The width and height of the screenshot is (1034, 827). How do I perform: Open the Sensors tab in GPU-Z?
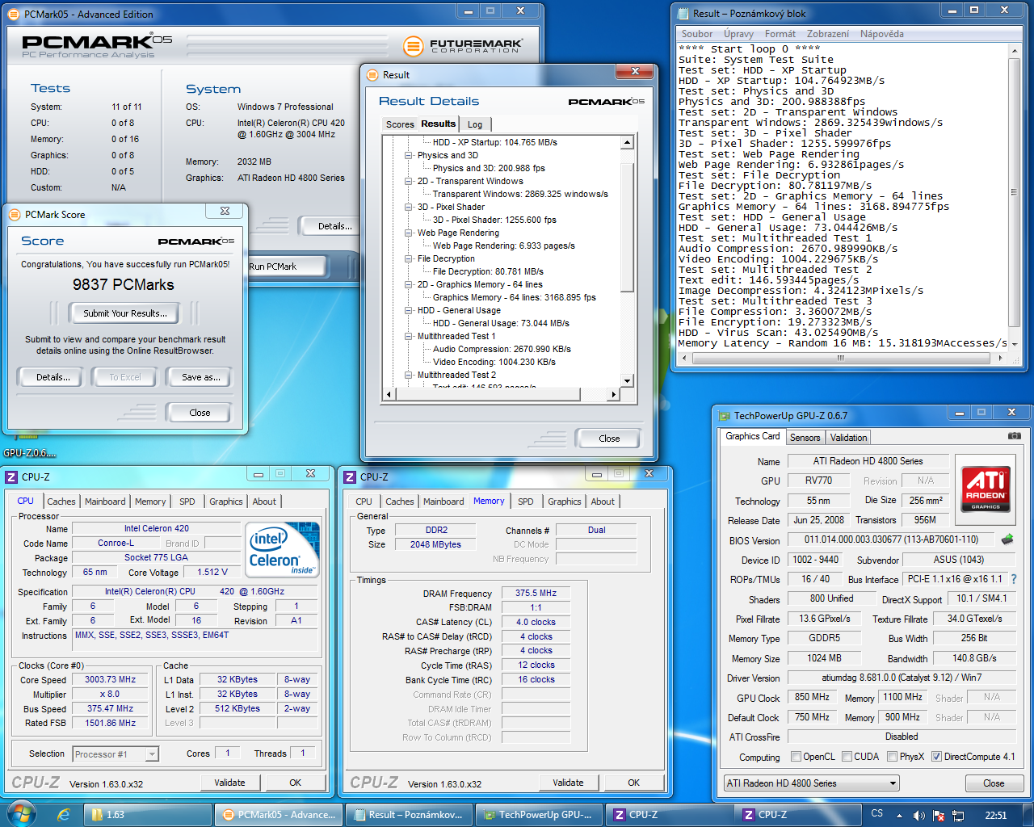(805, 437)
